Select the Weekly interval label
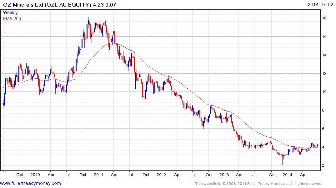The height and width of the screenshot is (188, 336). coord(10,13)
